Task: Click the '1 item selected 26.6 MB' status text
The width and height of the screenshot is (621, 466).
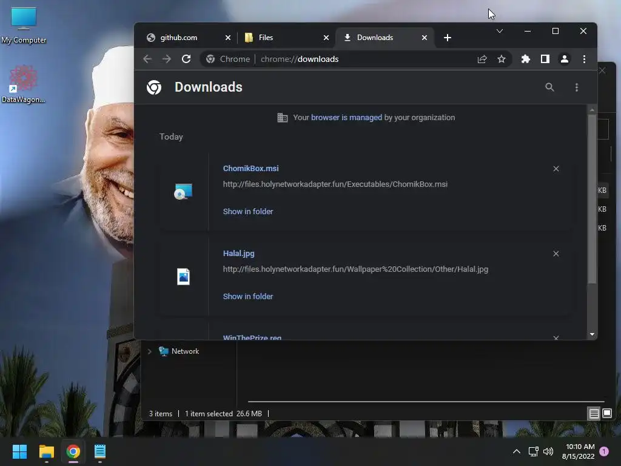Action: coord(223,414)
